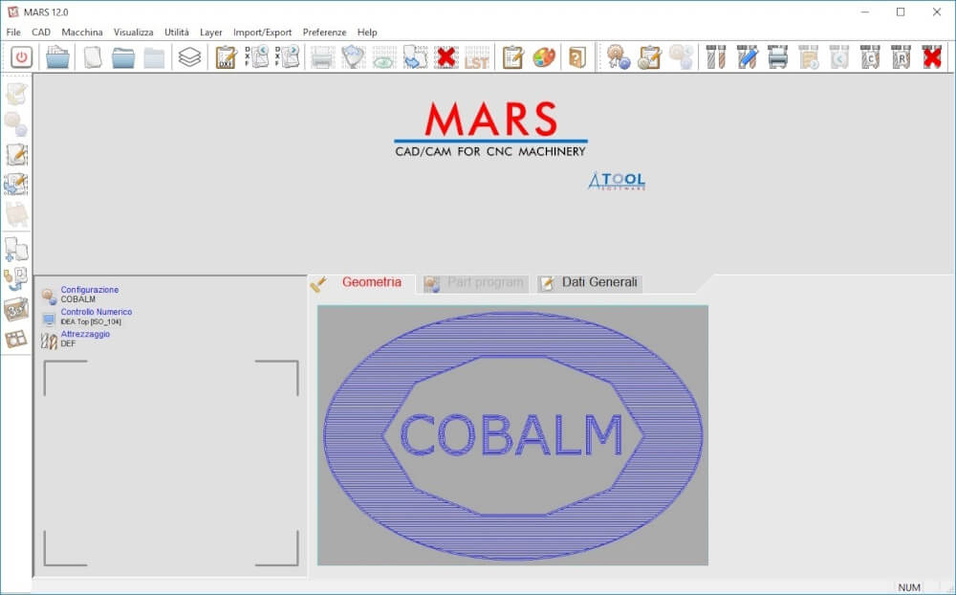Click the clipboard with pencil toolbar icon
956x595 pixels.
point(512,57)
